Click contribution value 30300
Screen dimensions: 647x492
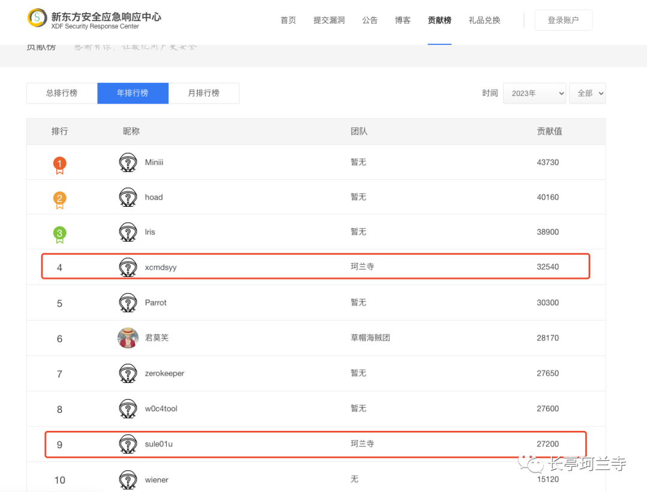(x=548, y=303)
